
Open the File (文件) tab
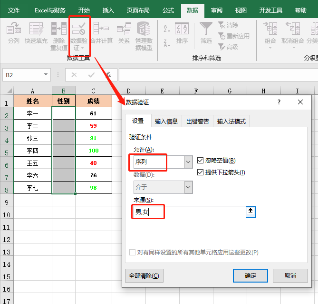pyautogui.click(x=14, y=10)
